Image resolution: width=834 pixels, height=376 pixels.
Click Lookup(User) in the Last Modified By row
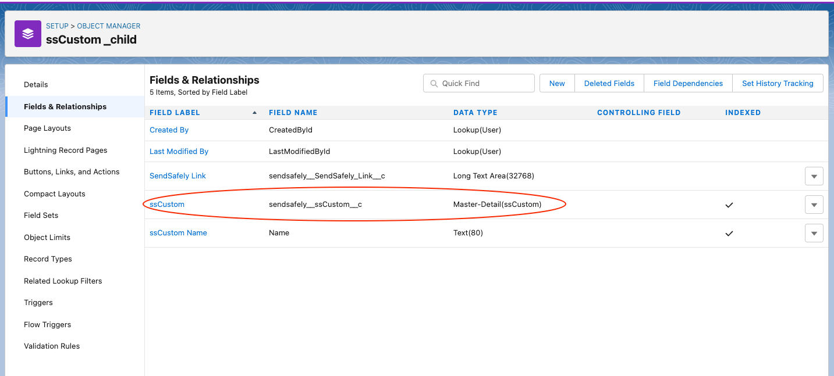(477, 152)
